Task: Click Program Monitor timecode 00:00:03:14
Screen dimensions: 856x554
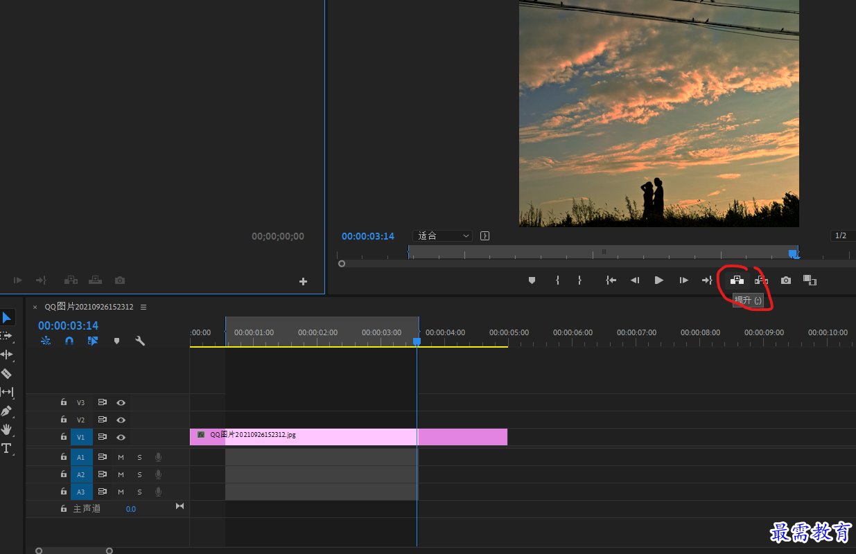Action: click(368, 236)
